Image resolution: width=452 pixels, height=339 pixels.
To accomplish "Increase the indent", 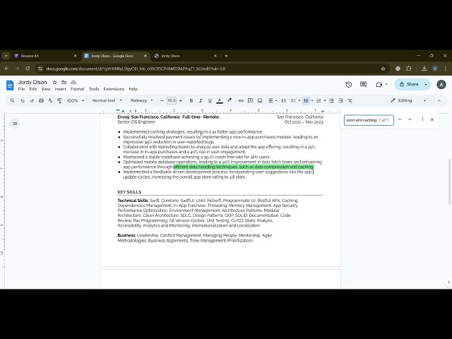I will click(340, 100).
